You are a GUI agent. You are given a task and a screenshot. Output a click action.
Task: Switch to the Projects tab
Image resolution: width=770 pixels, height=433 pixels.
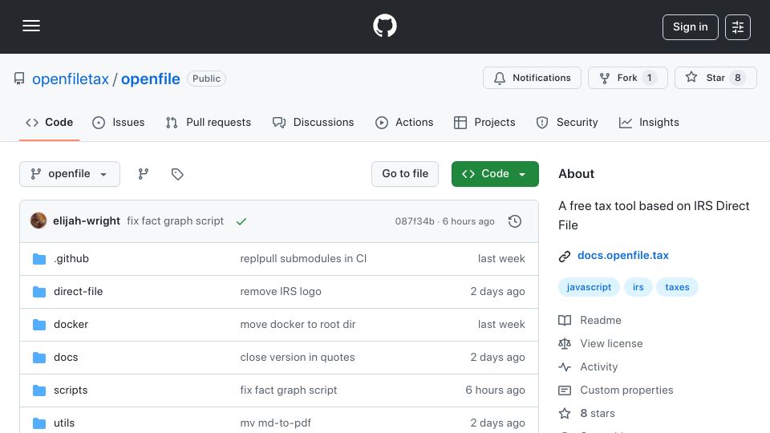tap(484, 122)
